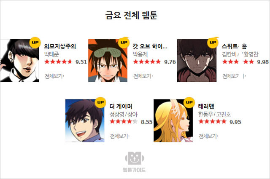This screenshot has height=179, width=270.
Task: Click 전체보기 under 테러맨
Action: [x=208, y=136]
